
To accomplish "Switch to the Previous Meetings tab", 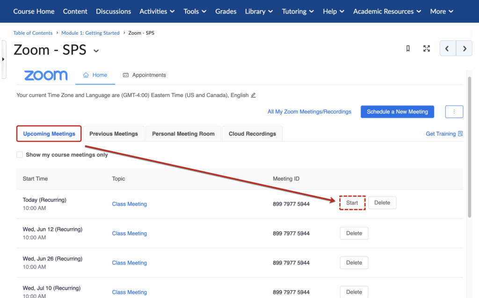I will pyautogui.click(x=114, y=133).
